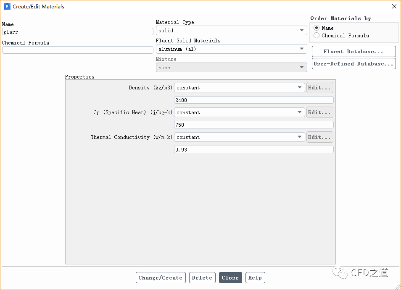Open the Density method dropdown
401x290 pixels.
tap(239, 88)
